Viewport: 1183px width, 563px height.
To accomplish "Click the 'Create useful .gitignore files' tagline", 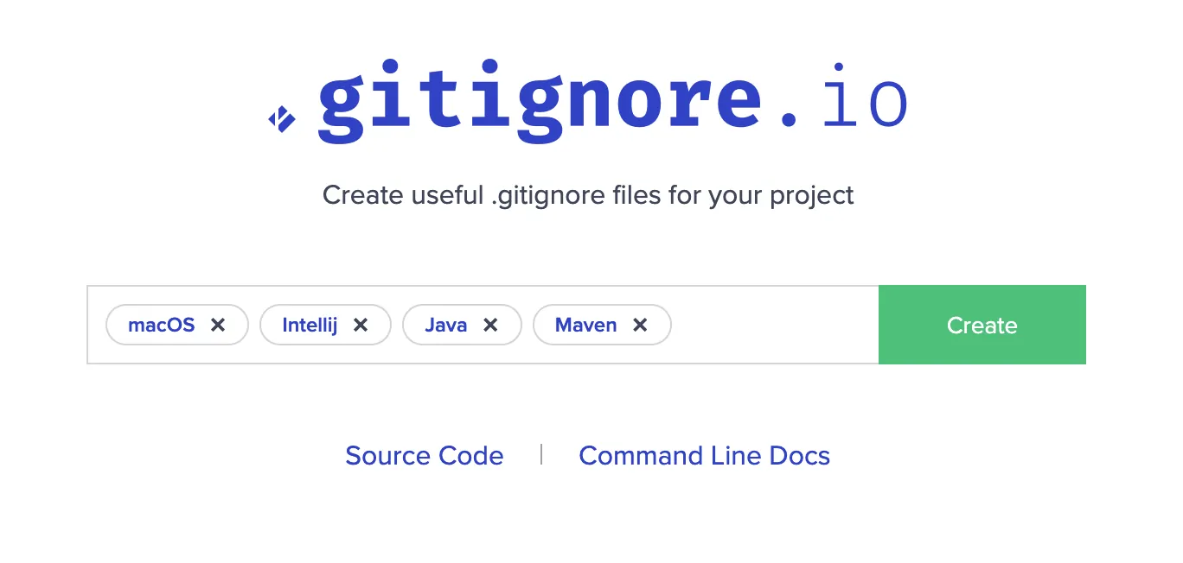I will pos(588,195).
